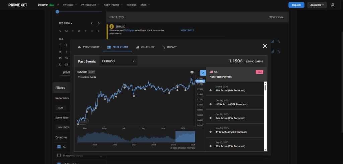Click the Economic Events legend diamond
Screen dimensions: 343x164
[79, 77]
